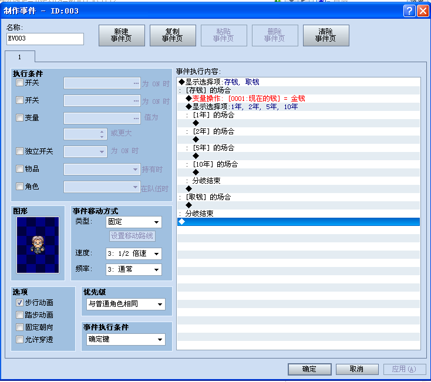Click the 新建事件页 button
This screenshot has width=431, height=382.
point(122,35)
